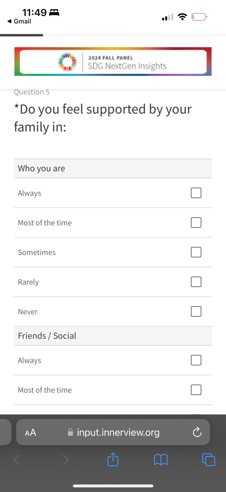Image resolution: width=226 pixels, height=492 pixels.
Task: Tap the input.innerview.org address field
Action: point(113,432)
